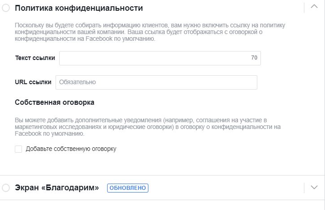The image size is (325, 210).
Task: Select the Добавьте собственную оговорку label
Action: pyautogui.click(x=71, y=149)
